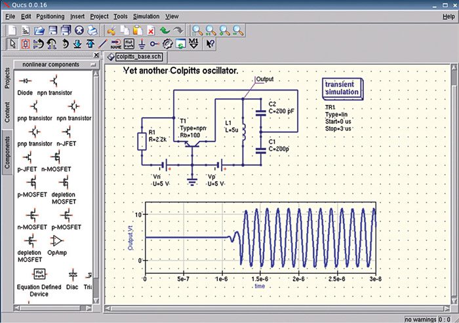Select the Wire drawing tool
The width and height of the screenshot is (459, 323).
click(x=102, y=44)
